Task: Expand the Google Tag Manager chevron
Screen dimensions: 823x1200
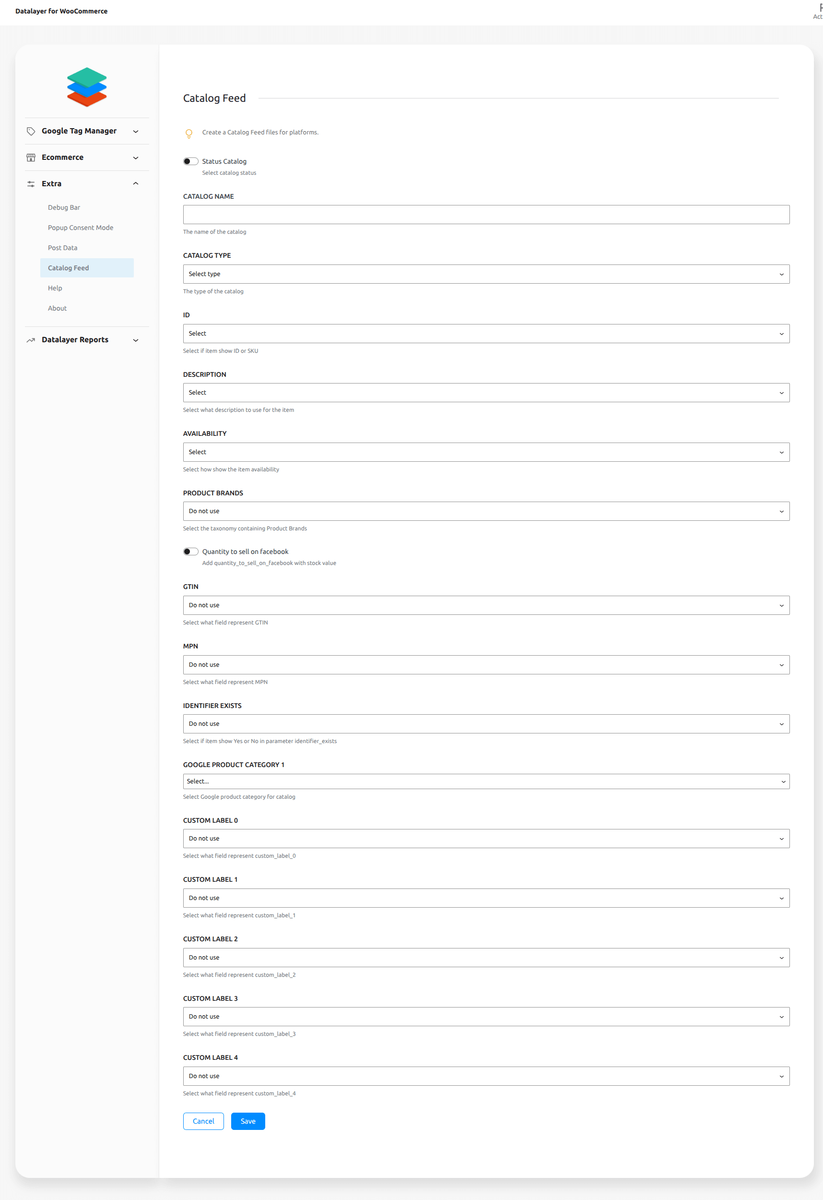Action: point(136,131)
